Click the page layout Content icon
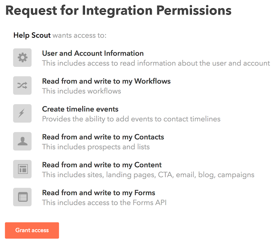The width and height of the screenshot is (275, 244). coord(22,169)
